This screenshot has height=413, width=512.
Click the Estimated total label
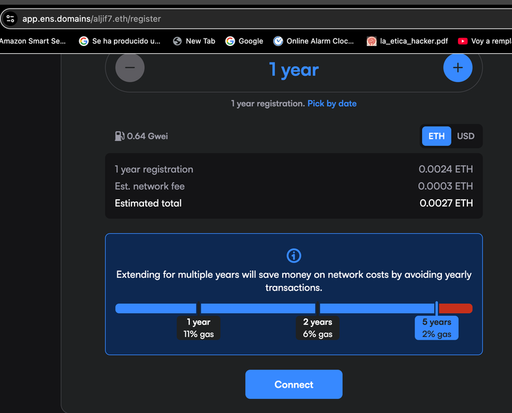(x=148, y=203)
